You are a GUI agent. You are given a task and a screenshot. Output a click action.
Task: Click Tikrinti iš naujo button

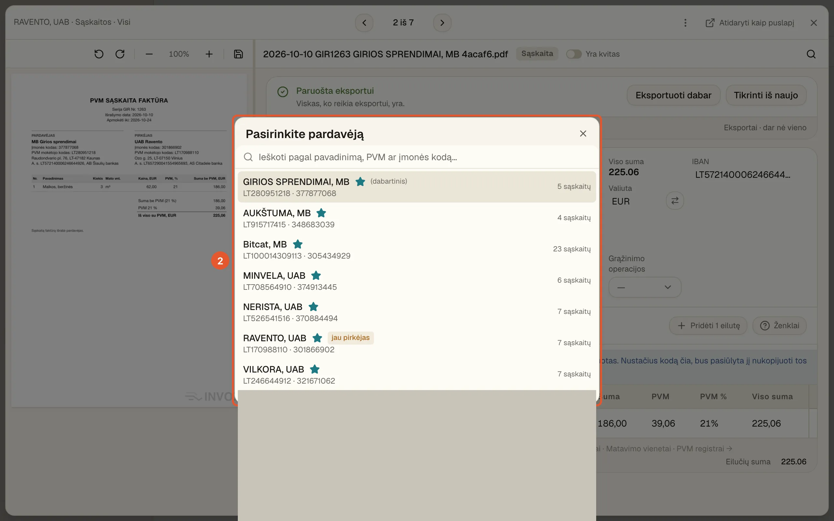(766, 95)
